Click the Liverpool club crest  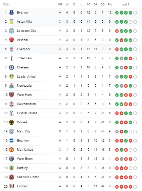pos(12,49)
